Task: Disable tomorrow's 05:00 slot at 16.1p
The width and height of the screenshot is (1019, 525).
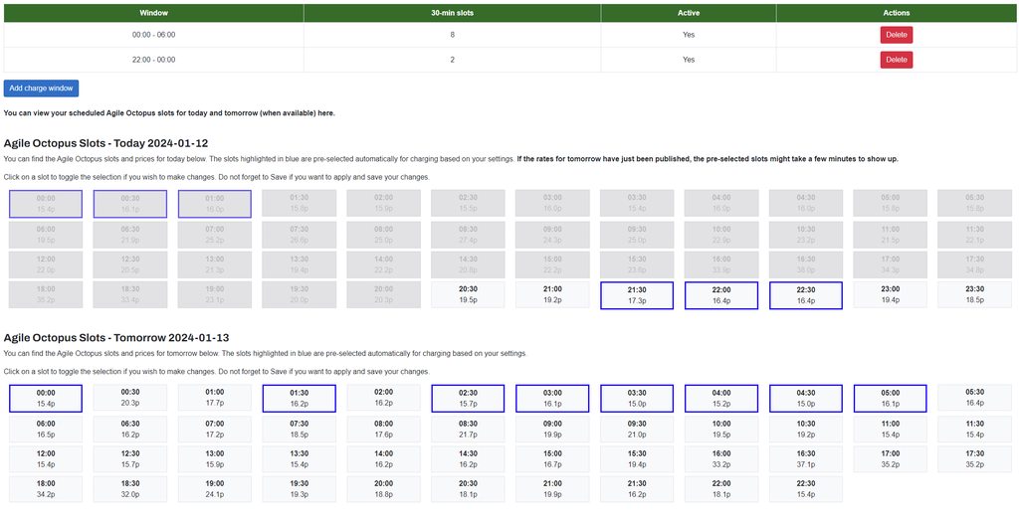Action: tap(890, 398)
